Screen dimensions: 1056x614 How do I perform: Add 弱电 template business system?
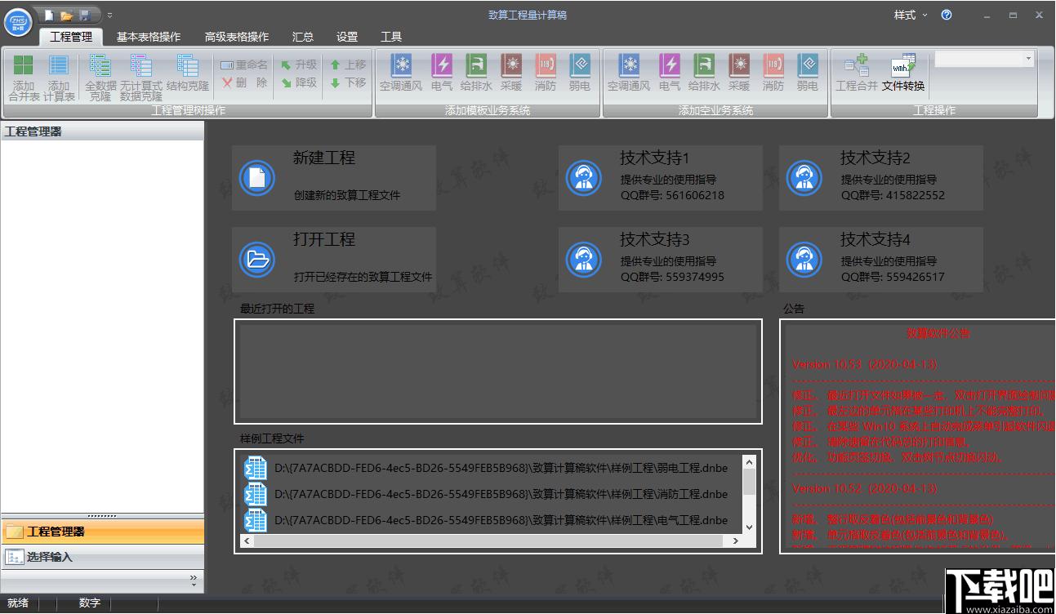(x=580, y=73)
